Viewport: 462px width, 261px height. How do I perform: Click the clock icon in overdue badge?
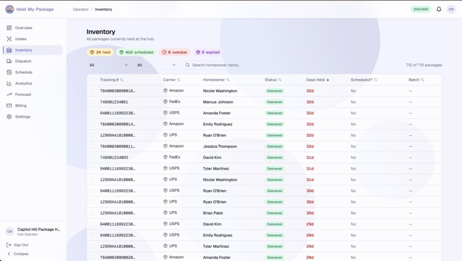tap(164, 52)
